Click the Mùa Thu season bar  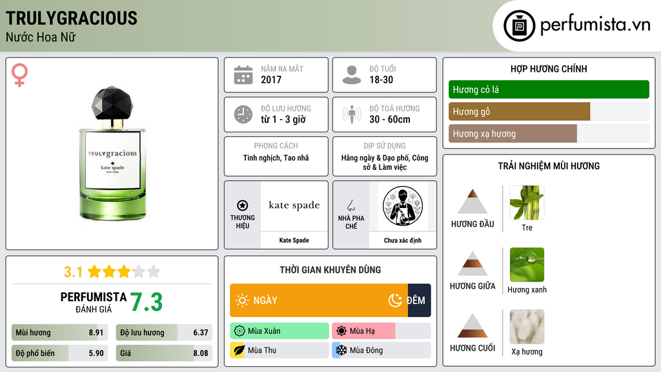pos(280,350)
